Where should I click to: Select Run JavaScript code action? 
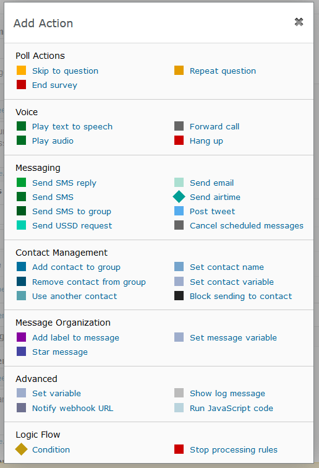(231, 409)
